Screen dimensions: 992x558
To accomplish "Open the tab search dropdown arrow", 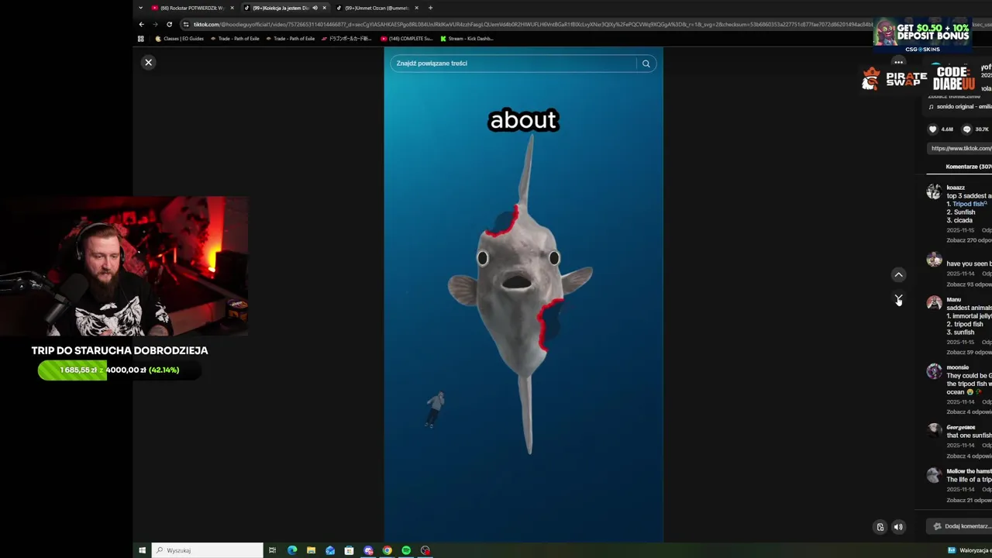I will [x=140, y=8].
